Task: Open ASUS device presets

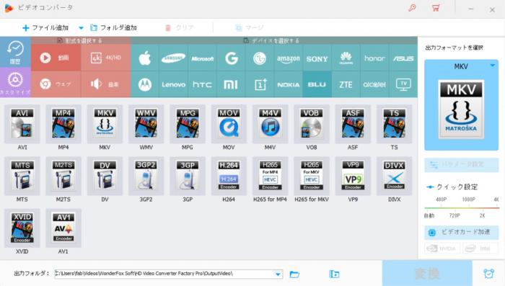Action: (403, 58)
